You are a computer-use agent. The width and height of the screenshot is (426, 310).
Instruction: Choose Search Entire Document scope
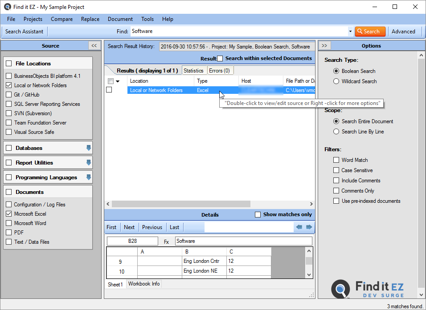click(x=336, y=121)
